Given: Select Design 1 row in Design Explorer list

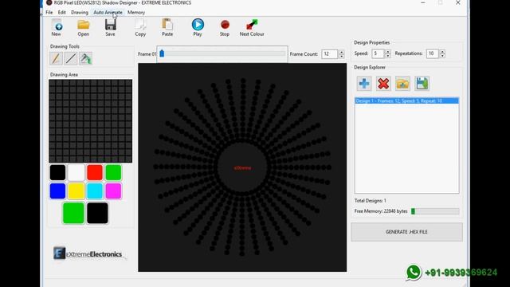Looking at the screenshot, I should [x=406, y=101].
